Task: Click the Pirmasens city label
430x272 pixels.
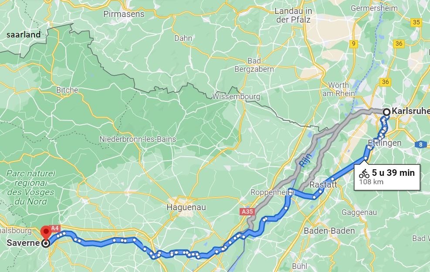Action: (124, 14)
